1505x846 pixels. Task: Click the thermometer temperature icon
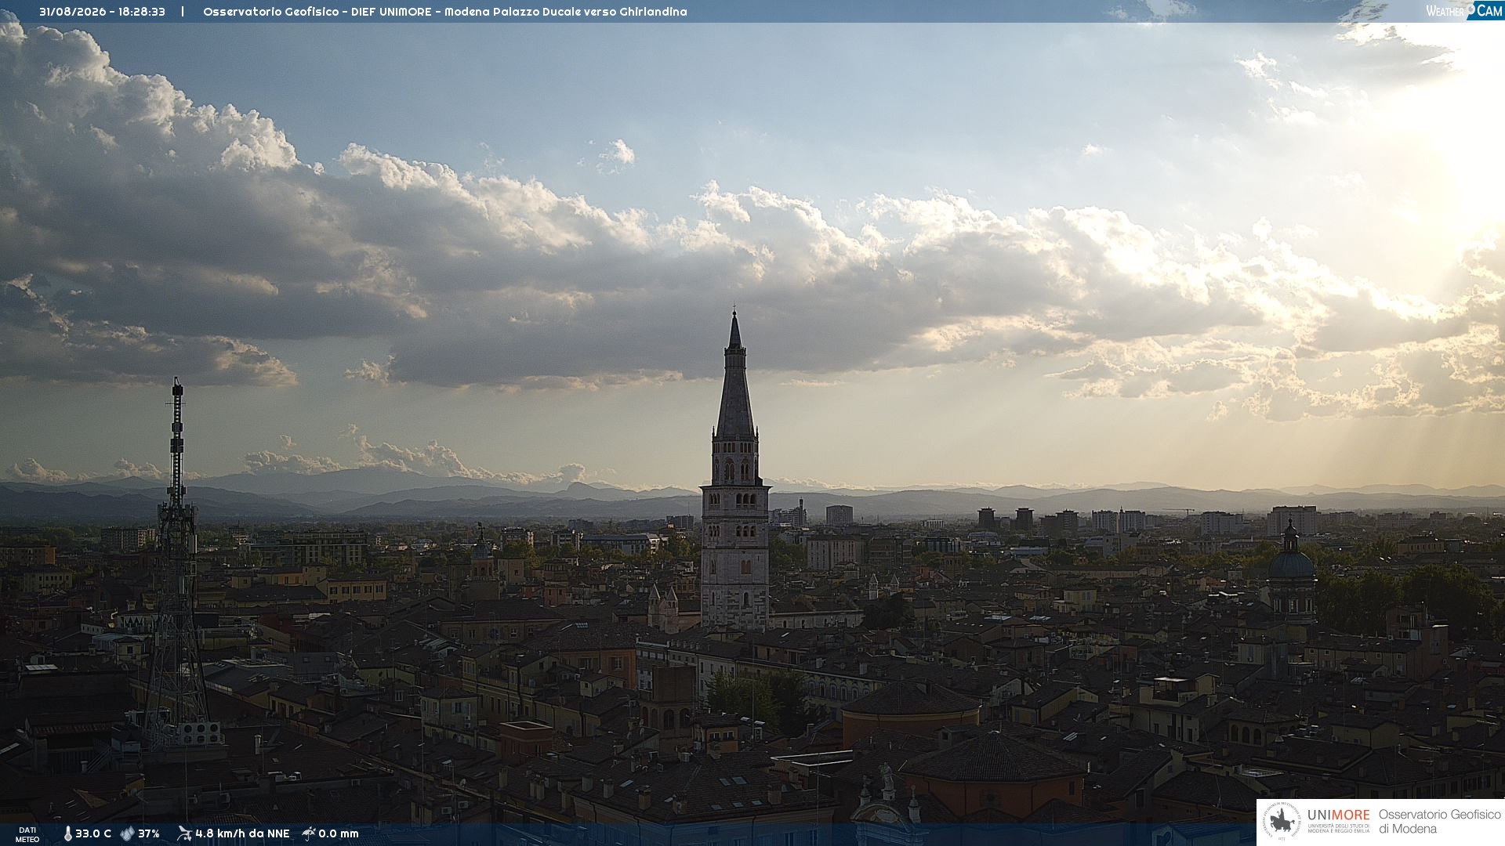68,833
